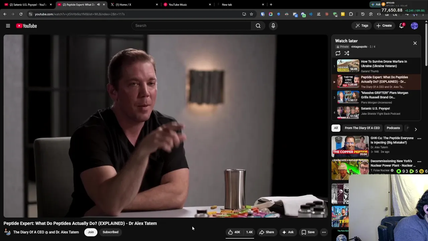Open the colorful ring extension icon

tap(271, 14)
